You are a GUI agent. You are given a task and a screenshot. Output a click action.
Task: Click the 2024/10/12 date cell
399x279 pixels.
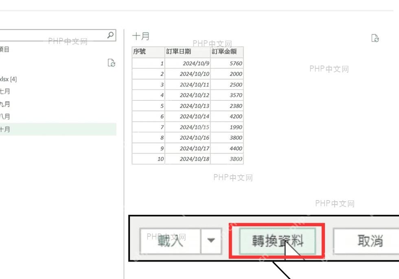pyautogui.click(x=188, y=95)
